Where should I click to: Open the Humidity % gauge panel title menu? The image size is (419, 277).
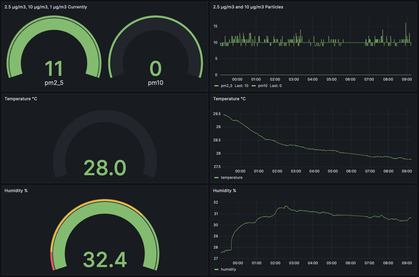tap(16, 191)
